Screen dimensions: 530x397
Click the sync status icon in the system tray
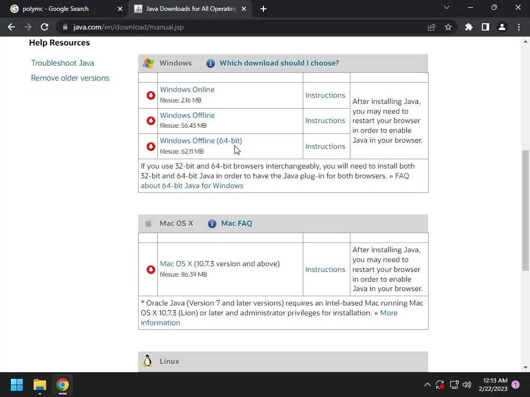click(440, 385)
